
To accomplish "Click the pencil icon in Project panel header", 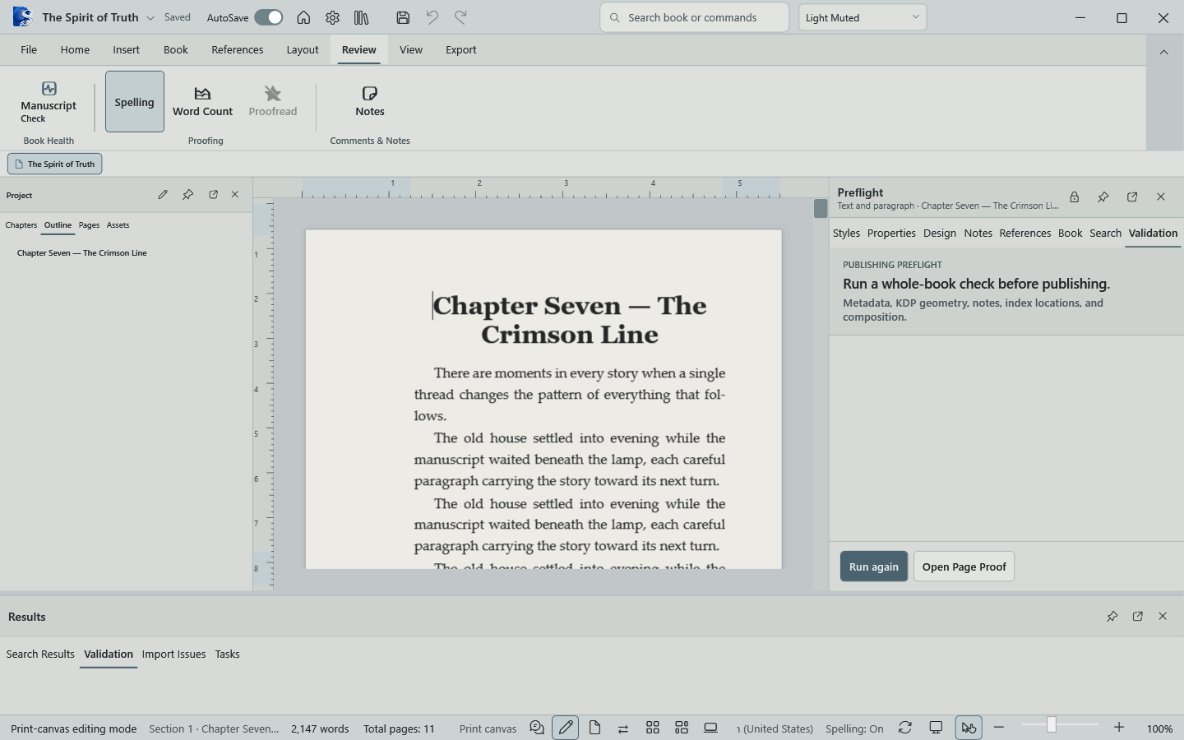I will [x=163, y=195].
